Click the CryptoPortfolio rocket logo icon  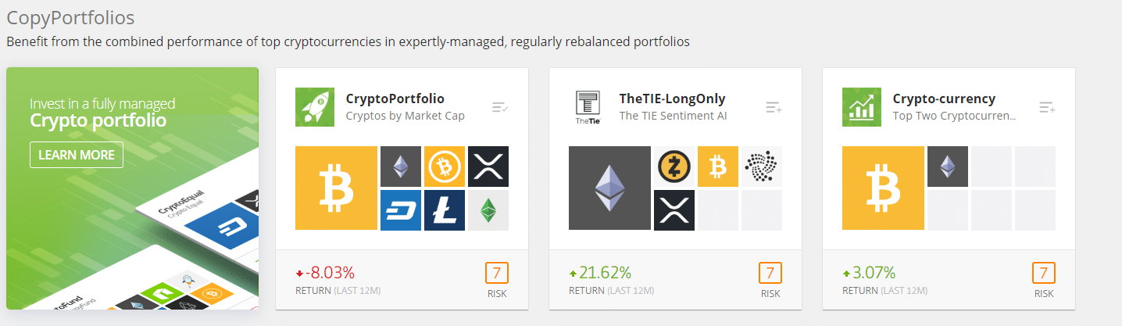(315, 107)
